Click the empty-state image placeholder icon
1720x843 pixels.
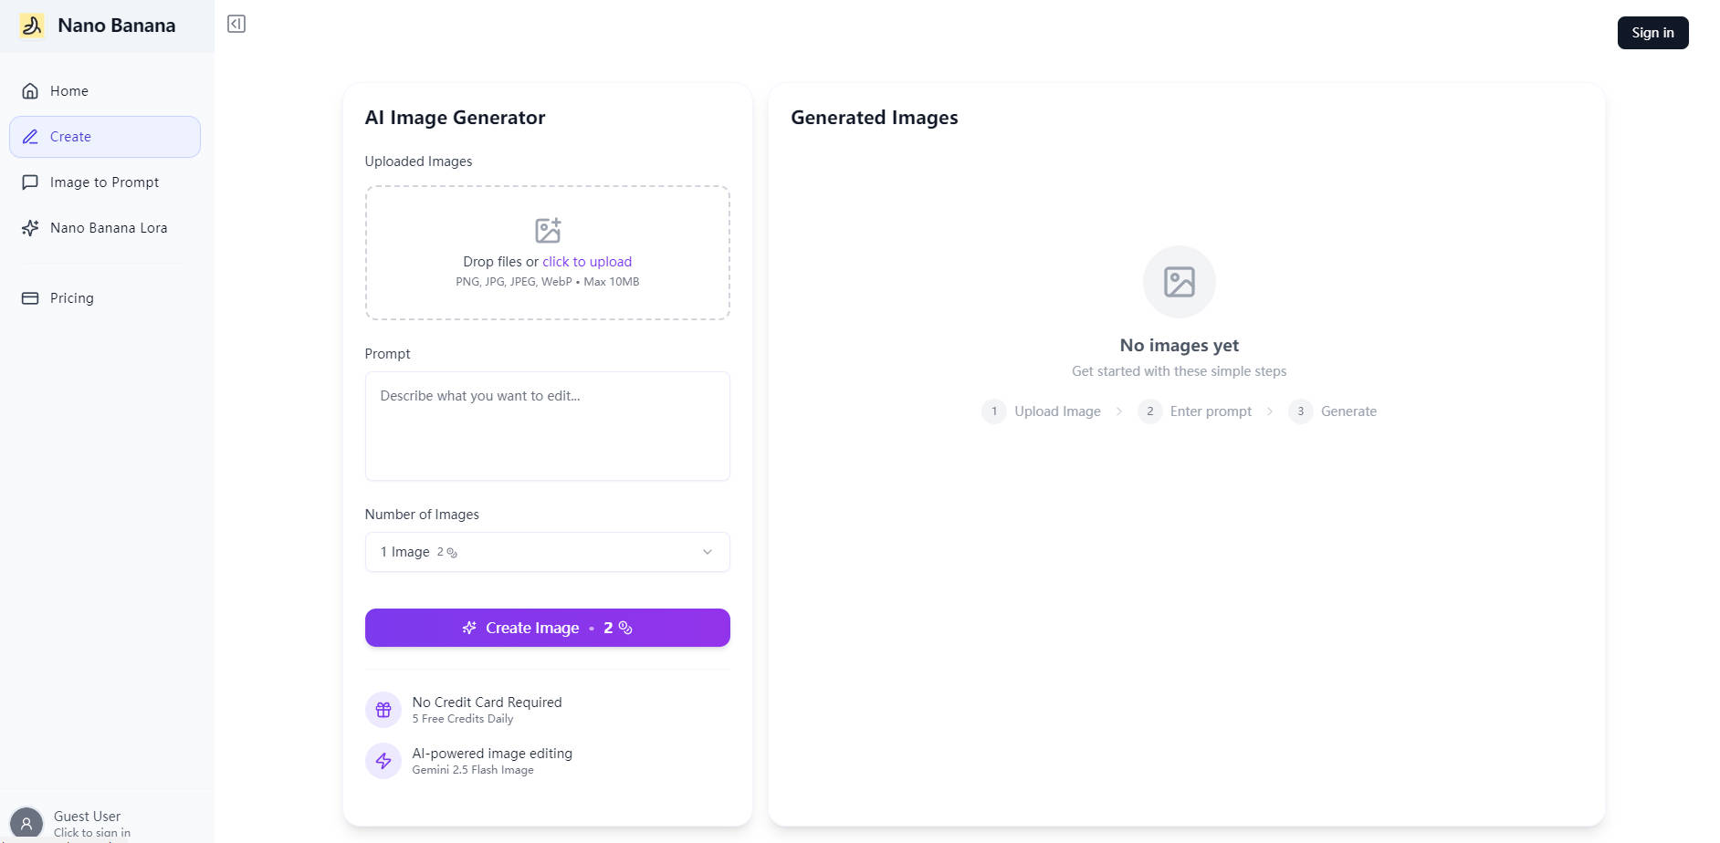coord(1179,282)
